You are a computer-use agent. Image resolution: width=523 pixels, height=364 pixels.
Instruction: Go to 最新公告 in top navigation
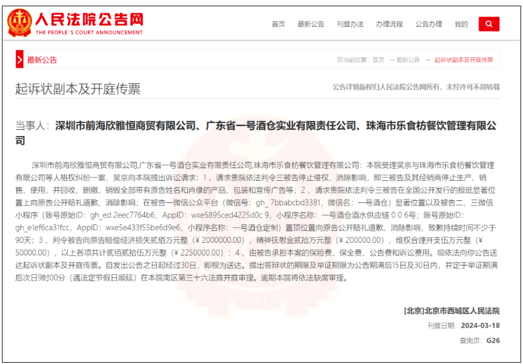click(311, 24)
